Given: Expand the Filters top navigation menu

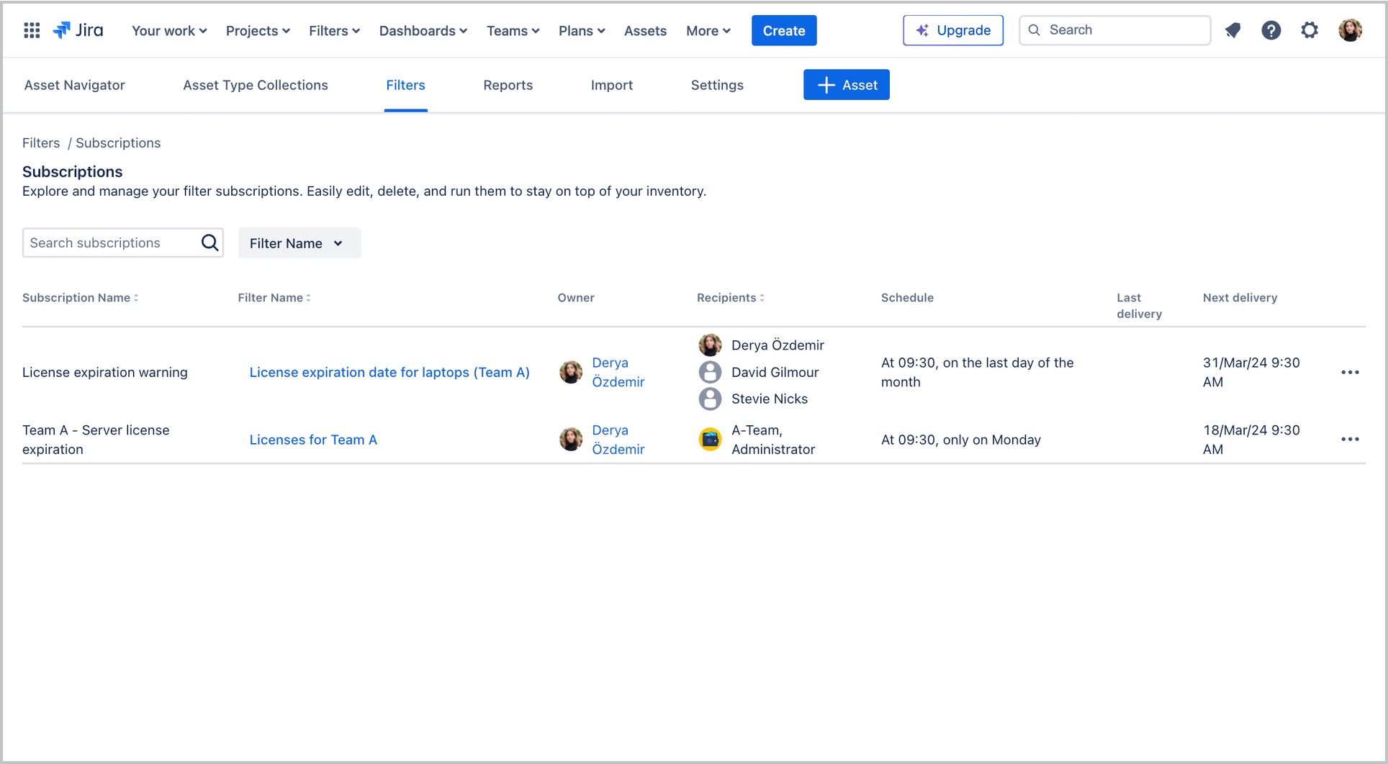Looking at the screenshot, I should (334, 31).
